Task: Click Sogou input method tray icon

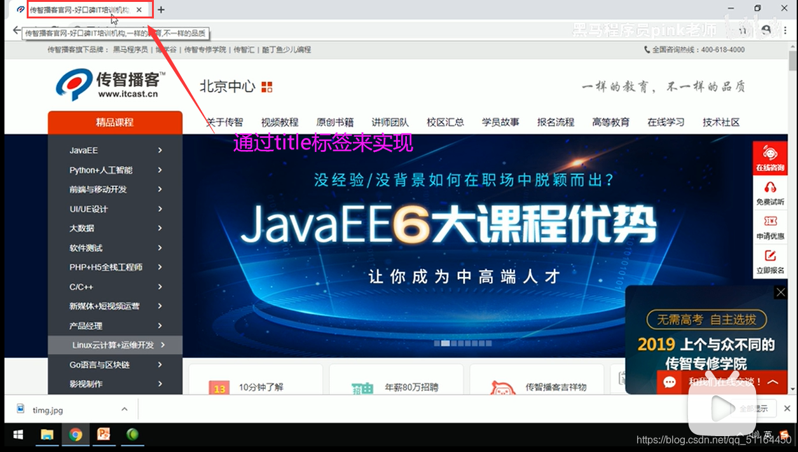Action: (785, 435)
